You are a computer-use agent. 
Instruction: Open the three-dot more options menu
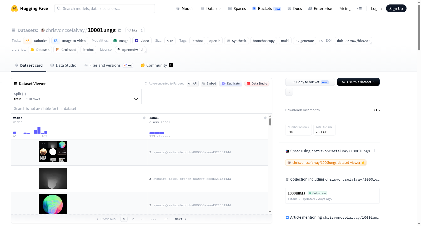coord(289,92)
